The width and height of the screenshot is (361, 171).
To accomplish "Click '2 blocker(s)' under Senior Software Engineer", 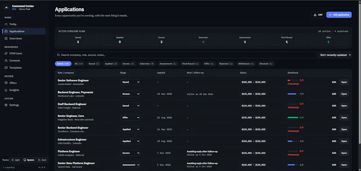I will point(293,84).
